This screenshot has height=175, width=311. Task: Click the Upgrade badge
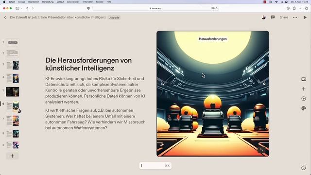114,17
